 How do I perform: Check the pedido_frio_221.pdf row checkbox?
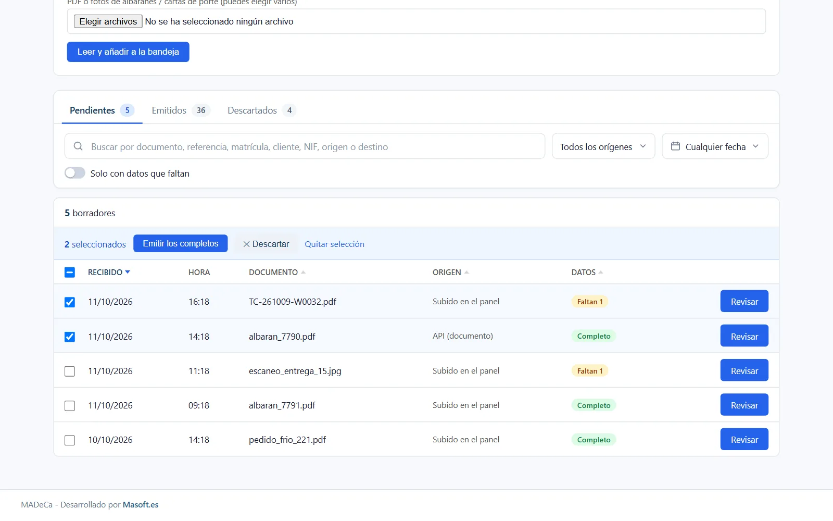(x=70, y=440)
